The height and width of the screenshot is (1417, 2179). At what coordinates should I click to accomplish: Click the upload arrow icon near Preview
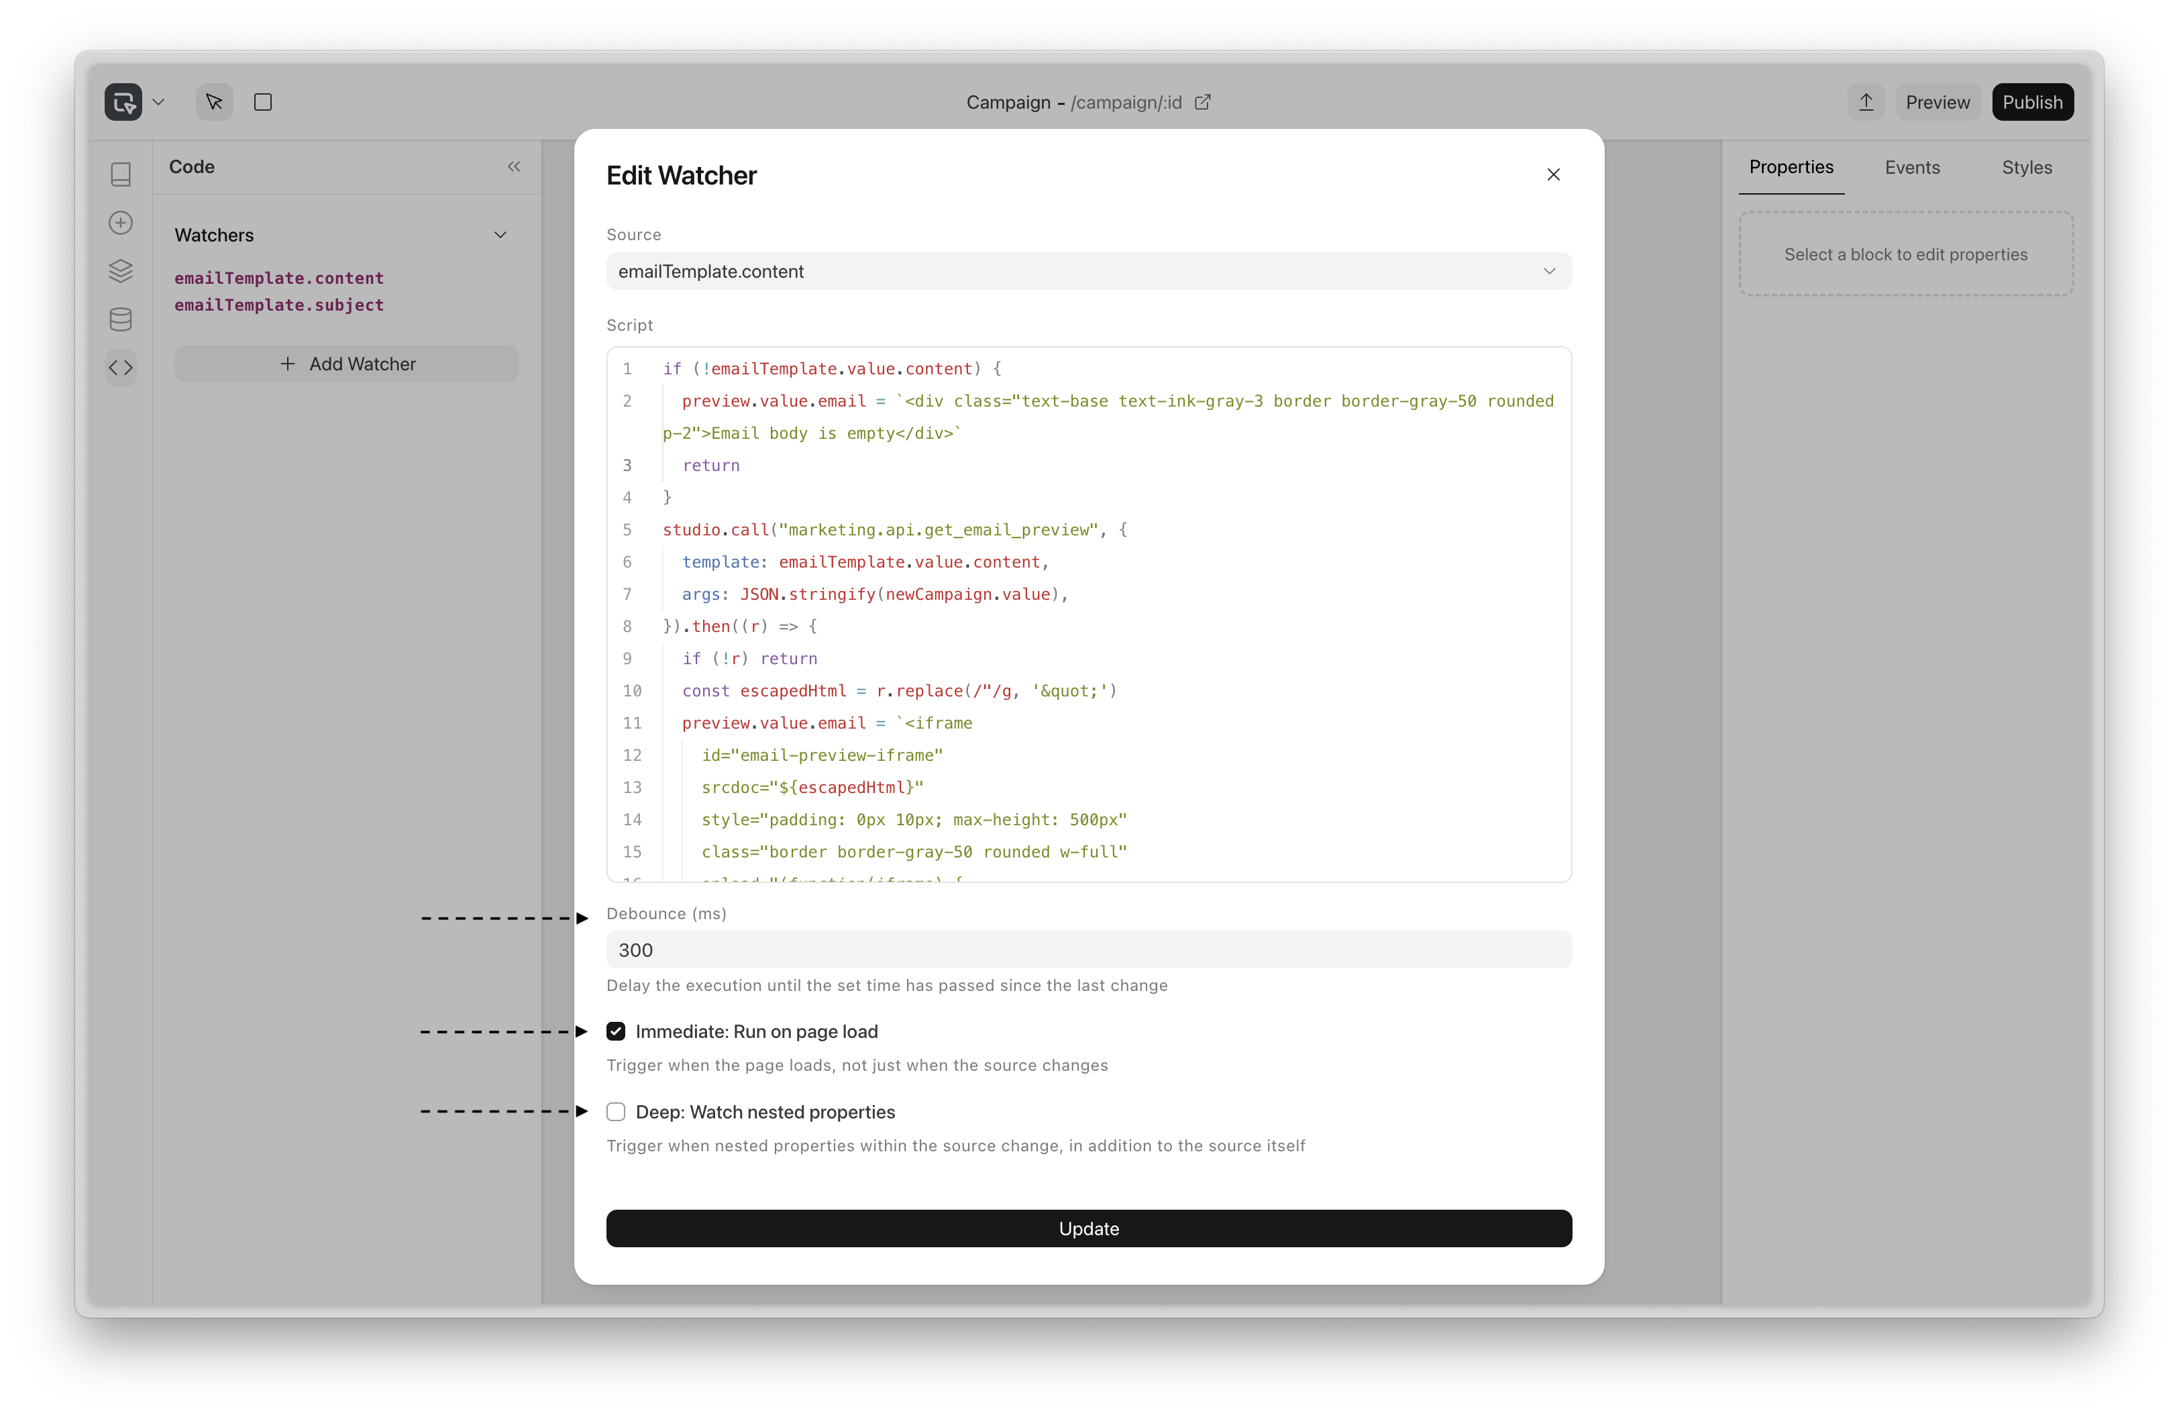[1866, 101]
